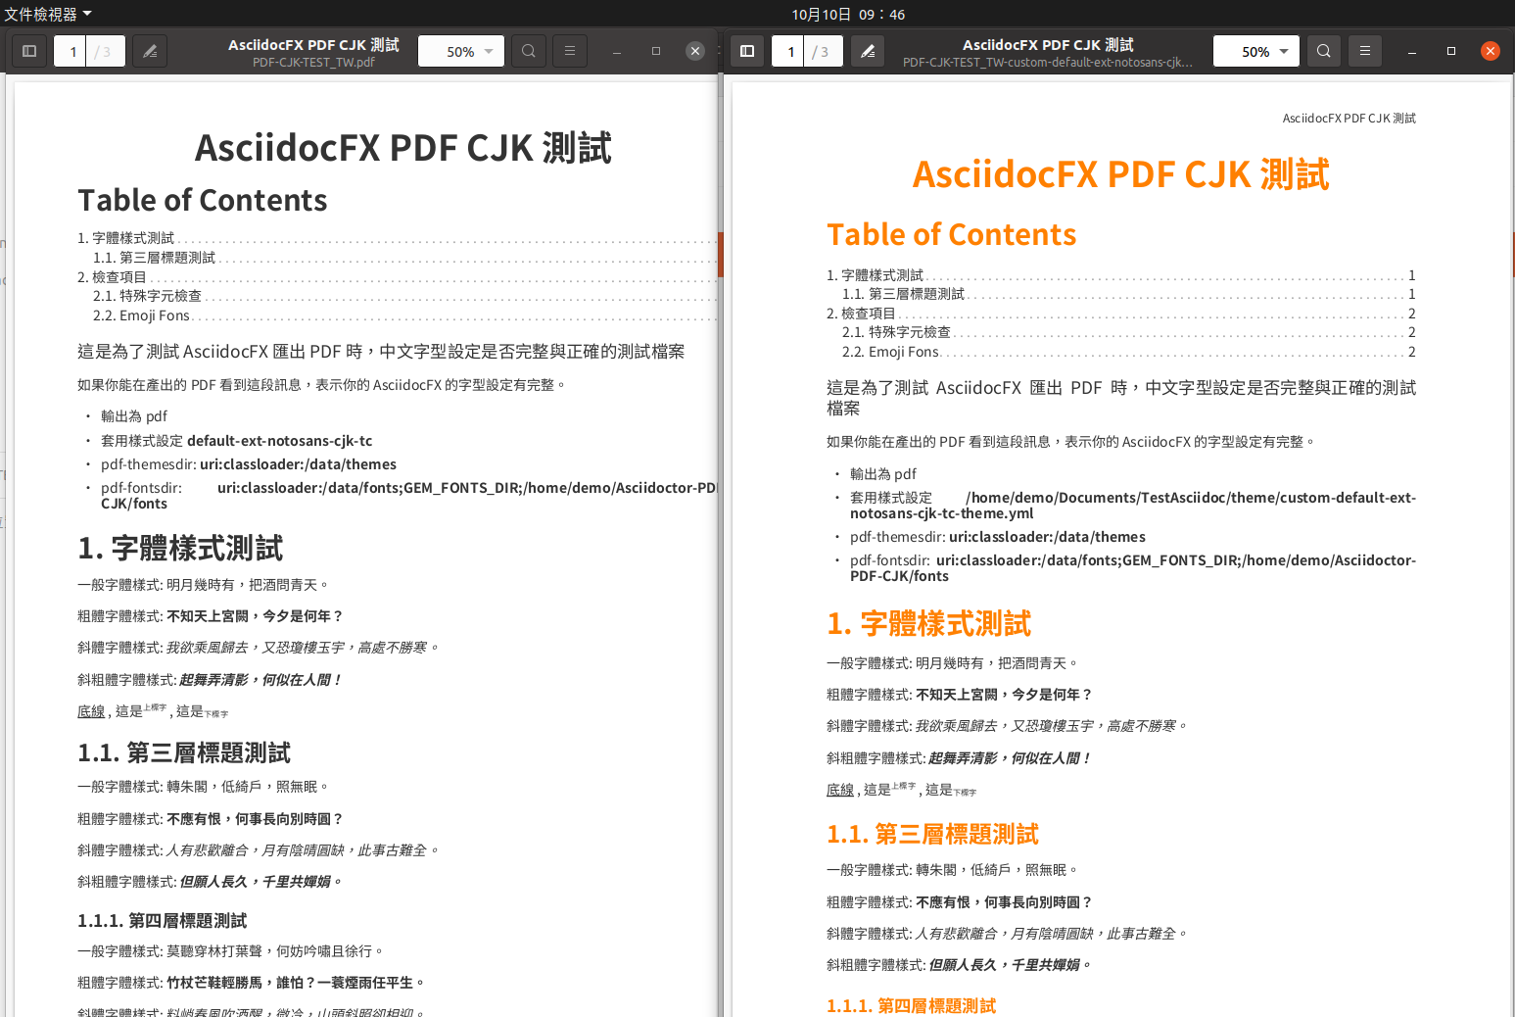Open TOC entry 2.1. 特殊字元檢查 in right document
1515x1017 pixels.
897,332
